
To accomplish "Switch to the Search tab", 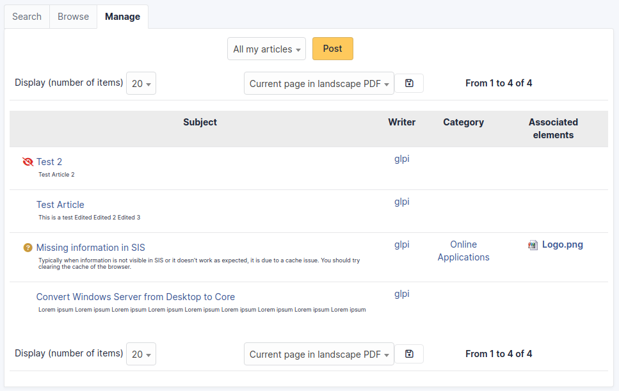I will 27,17.
